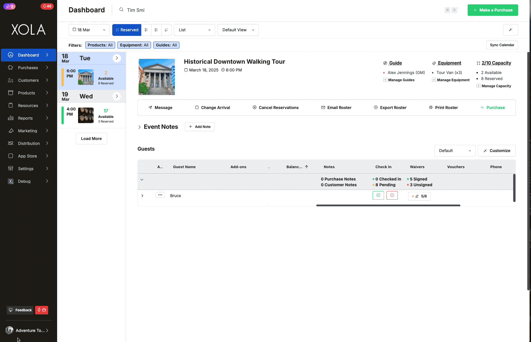The image size is (531, 342).
Task: Click the guests table vertical scrollbar
Action: (x=514, y=188)
